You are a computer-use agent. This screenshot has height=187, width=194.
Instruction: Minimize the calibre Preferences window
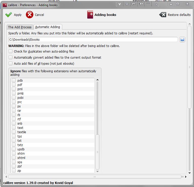pyautogui.click(x=171, y=4)
